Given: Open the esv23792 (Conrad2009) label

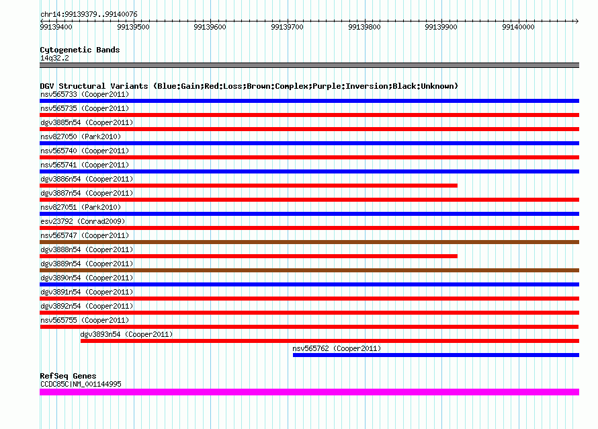Looking at the screenshot, I should tap(83, 221).
